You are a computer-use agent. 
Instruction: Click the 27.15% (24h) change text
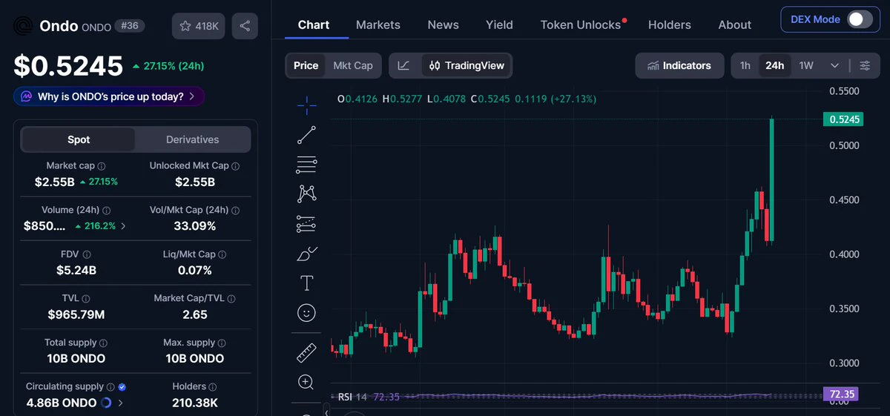168,66
